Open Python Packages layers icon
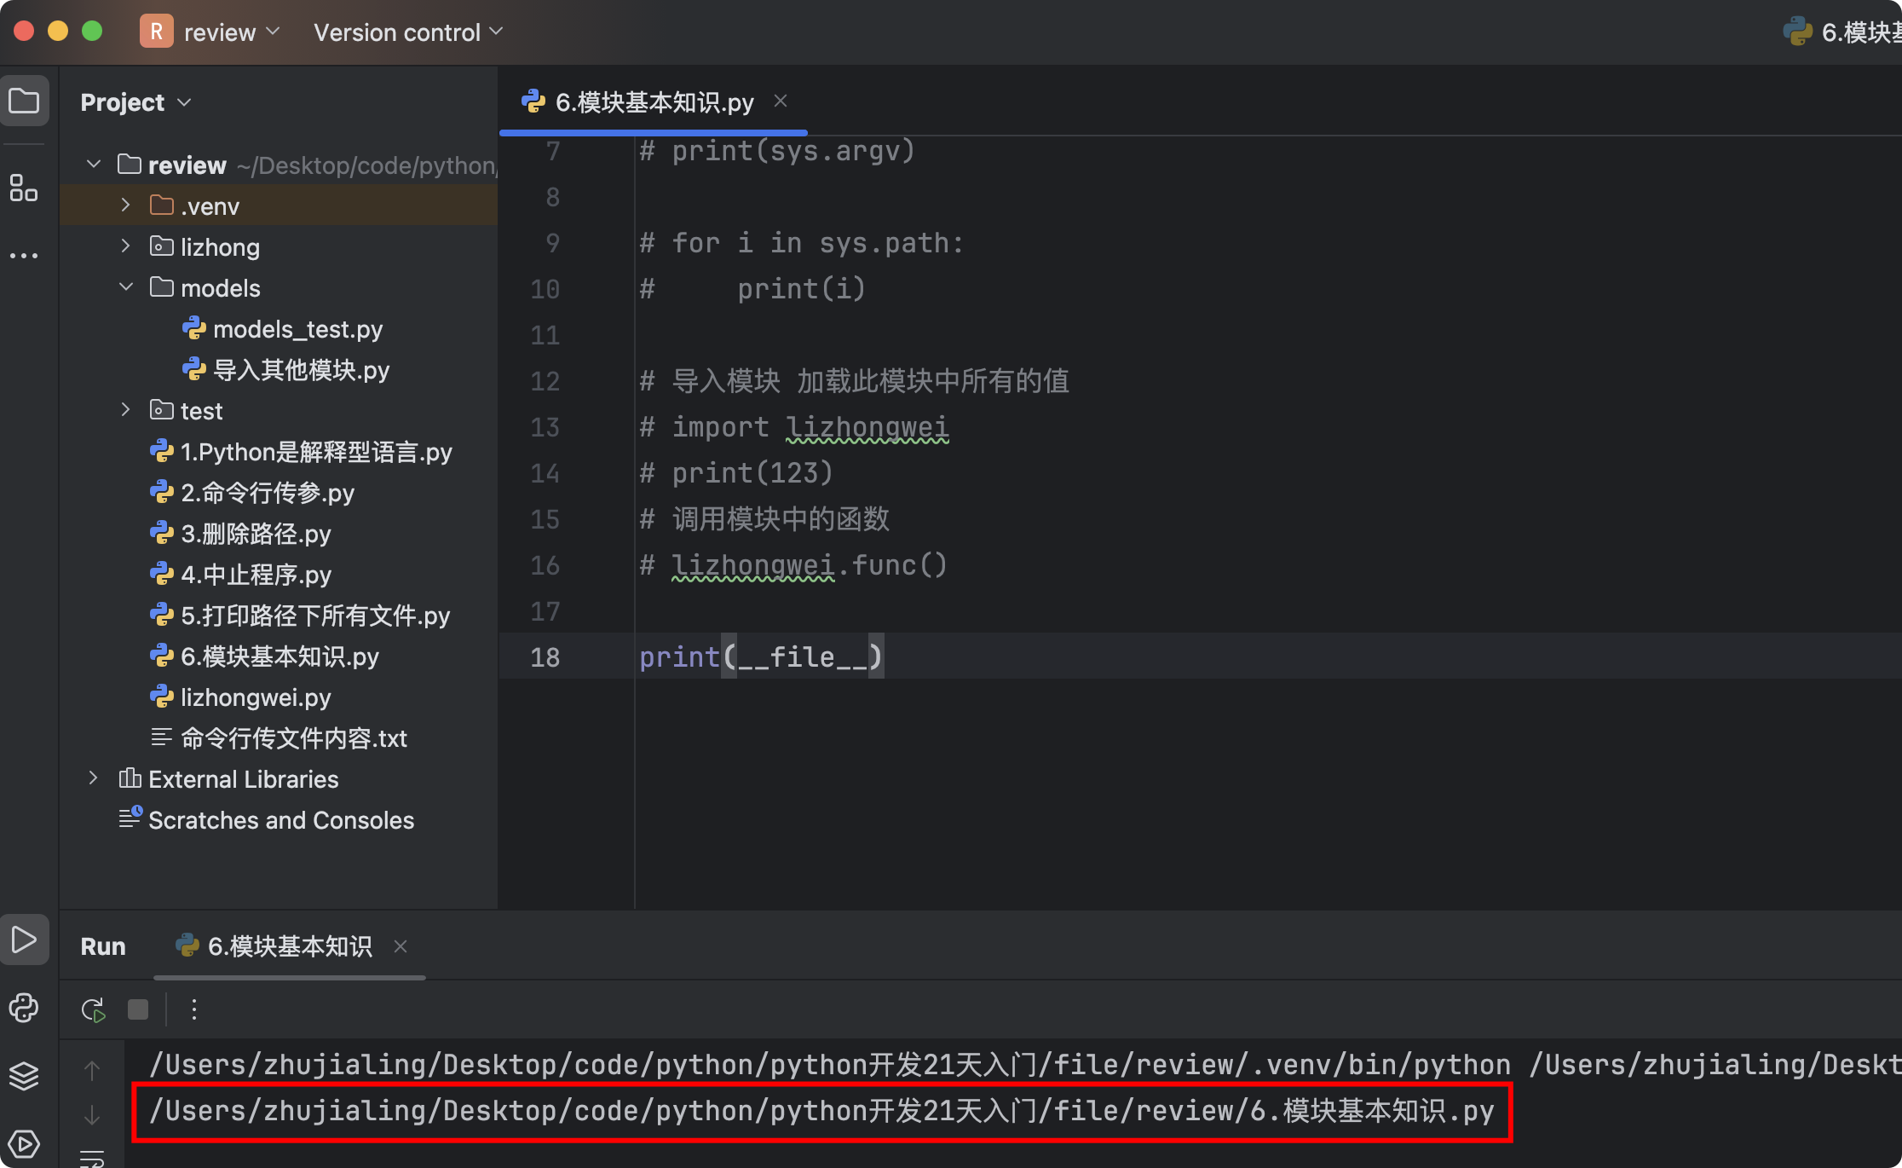 tap(24, 1076)
